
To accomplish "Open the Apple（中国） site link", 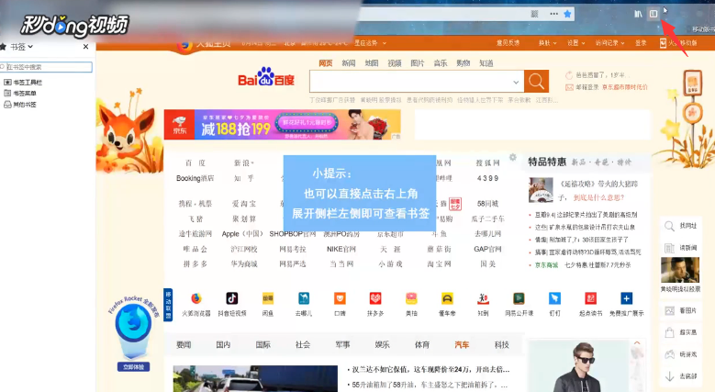I will [242, 234].
